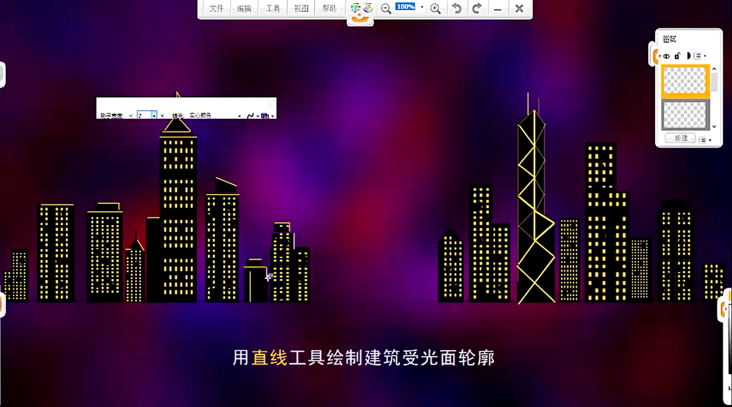This screenshot has width=732, height=407.
Task: Select the second layer thumbnail
Action: 685,115
